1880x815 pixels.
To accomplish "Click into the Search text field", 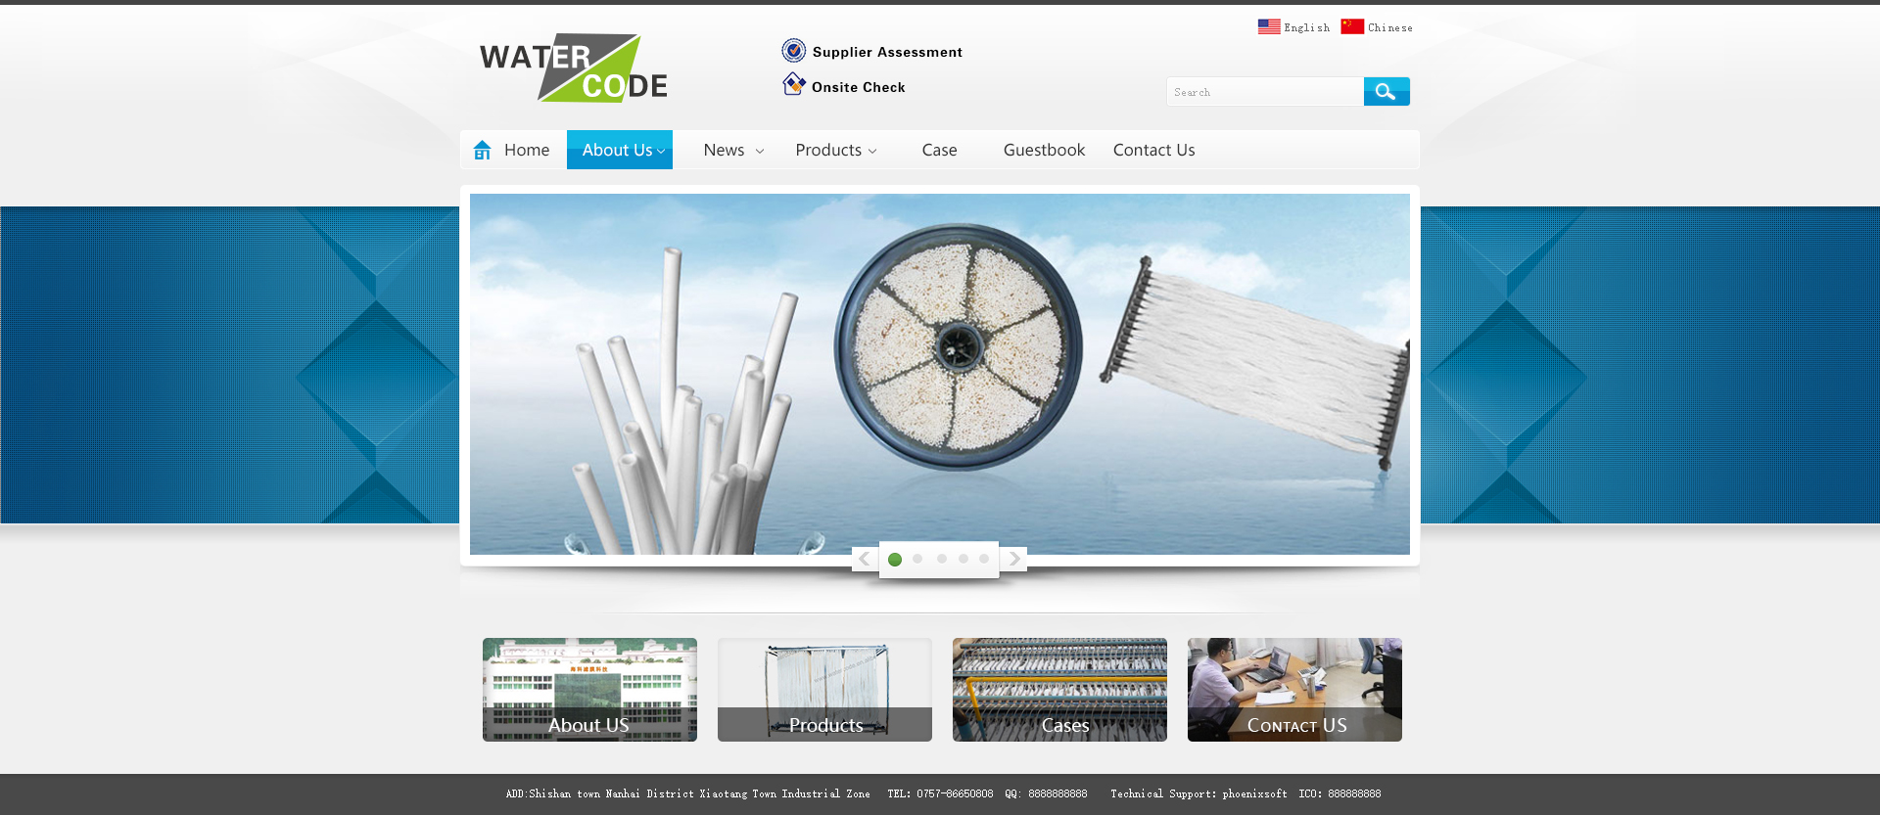I will tap(1264, 92).
